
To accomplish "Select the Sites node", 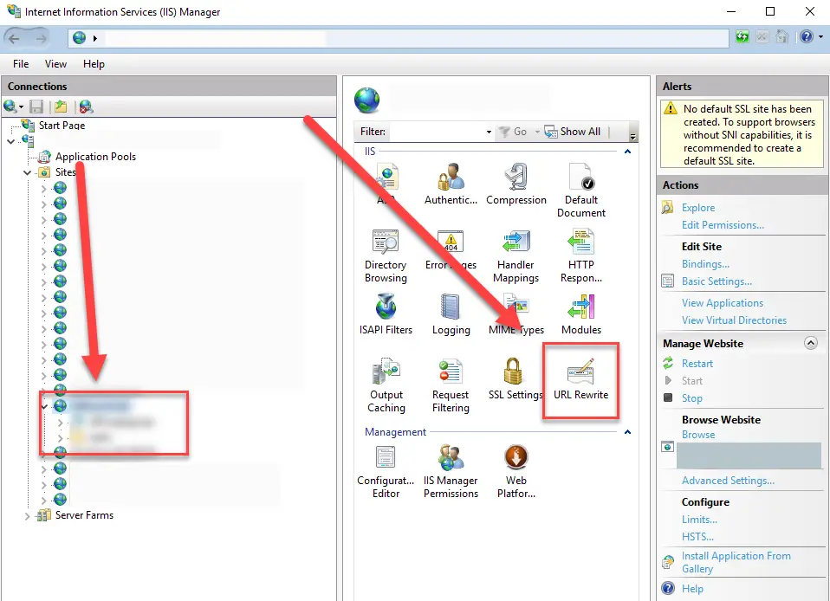I will (x=65, y=172).
